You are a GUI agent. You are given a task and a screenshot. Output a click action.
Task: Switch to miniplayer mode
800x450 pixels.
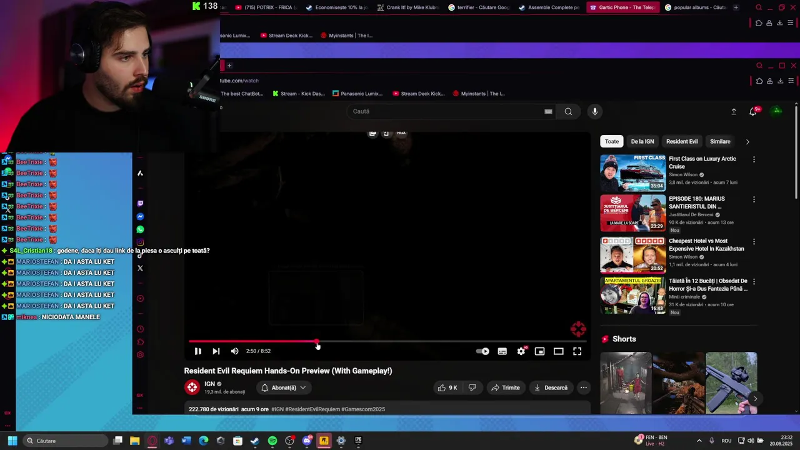click(x=539, y=351)
